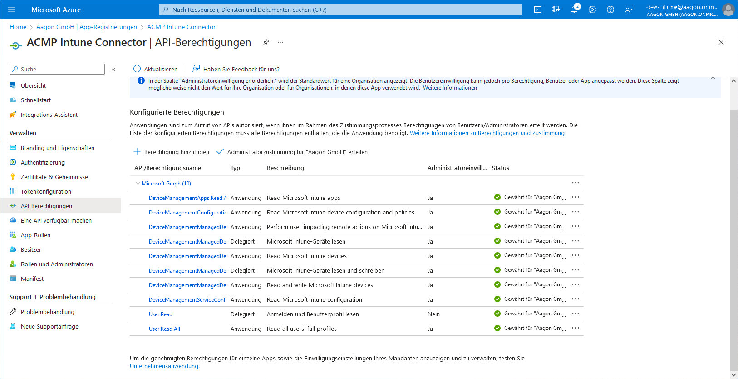Viewport: 738px width, 379px height.
Task: Open more options for Microsoft Graph group
Action: pyautogui.click(x=576, y=183)
